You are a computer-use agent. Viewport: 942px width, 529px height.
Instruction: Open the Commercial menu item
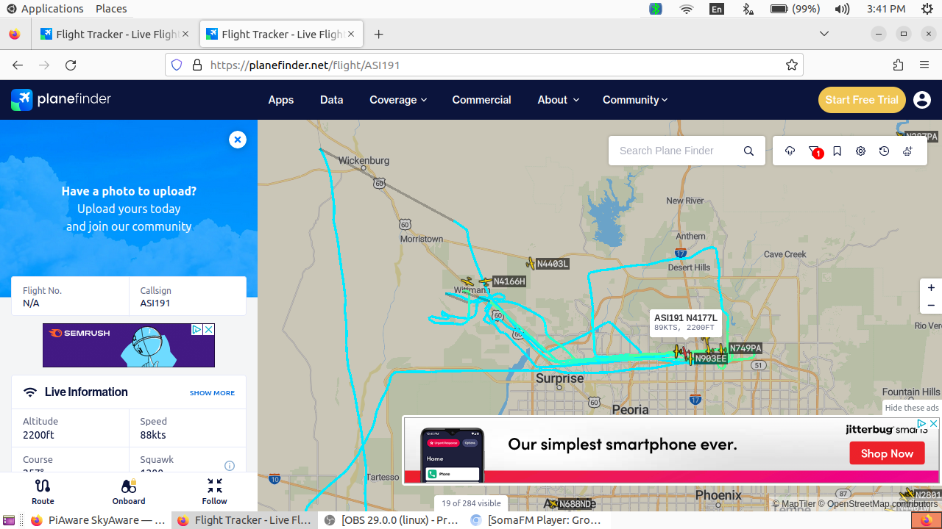pos(481,100)
